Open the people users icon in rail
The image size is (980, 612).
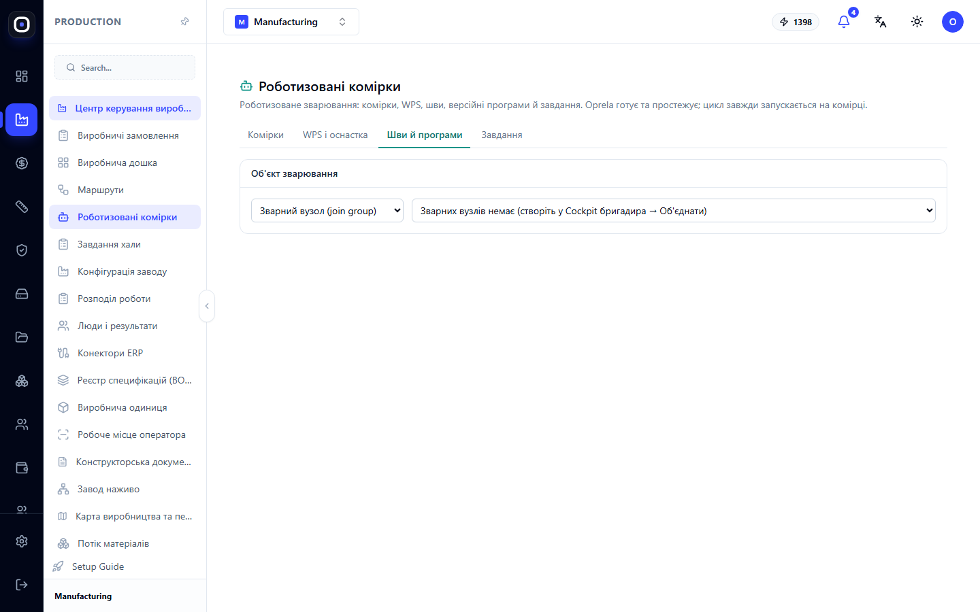pyautogui.click(x=22, y=424)
